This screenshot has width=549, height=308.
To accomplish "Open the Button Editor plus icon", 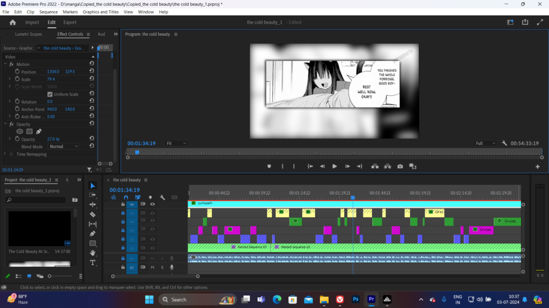I will coord(537,167).
